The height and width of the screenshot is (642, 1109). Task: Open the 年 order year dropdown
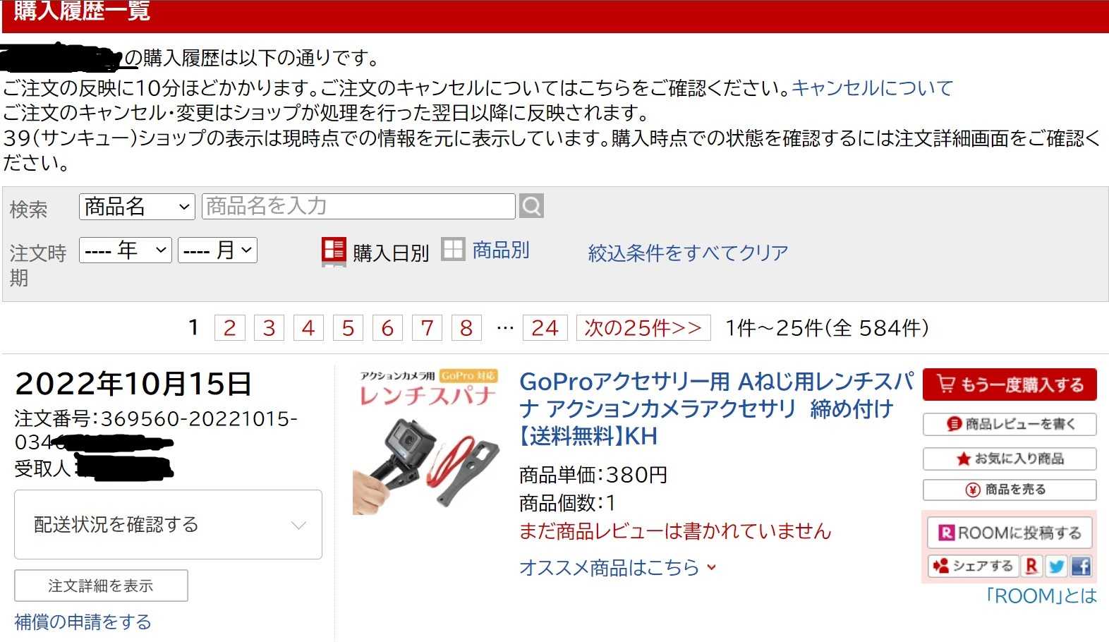tap(126, 250)
